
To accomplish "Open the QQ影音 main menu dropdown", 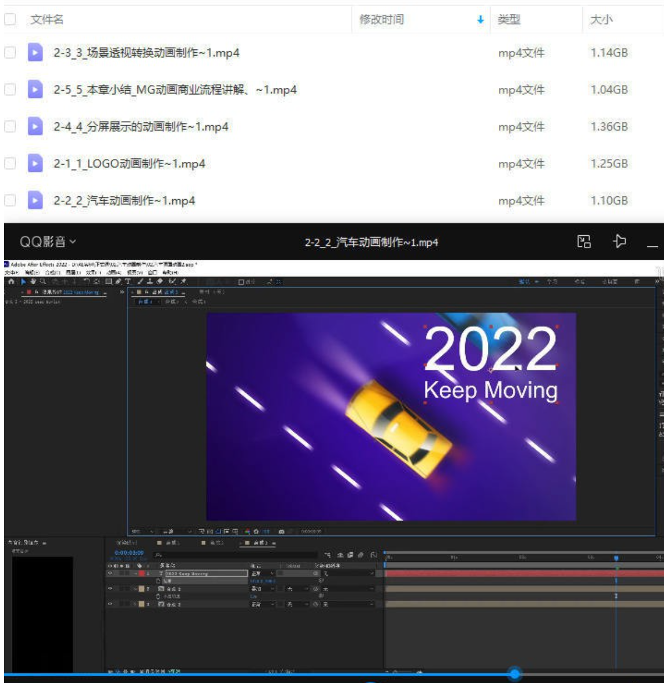I will point(48,242).
